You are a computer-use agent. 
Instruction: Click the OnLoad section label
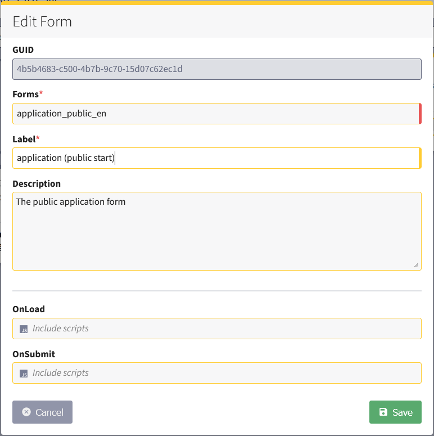tap(29, 309)
